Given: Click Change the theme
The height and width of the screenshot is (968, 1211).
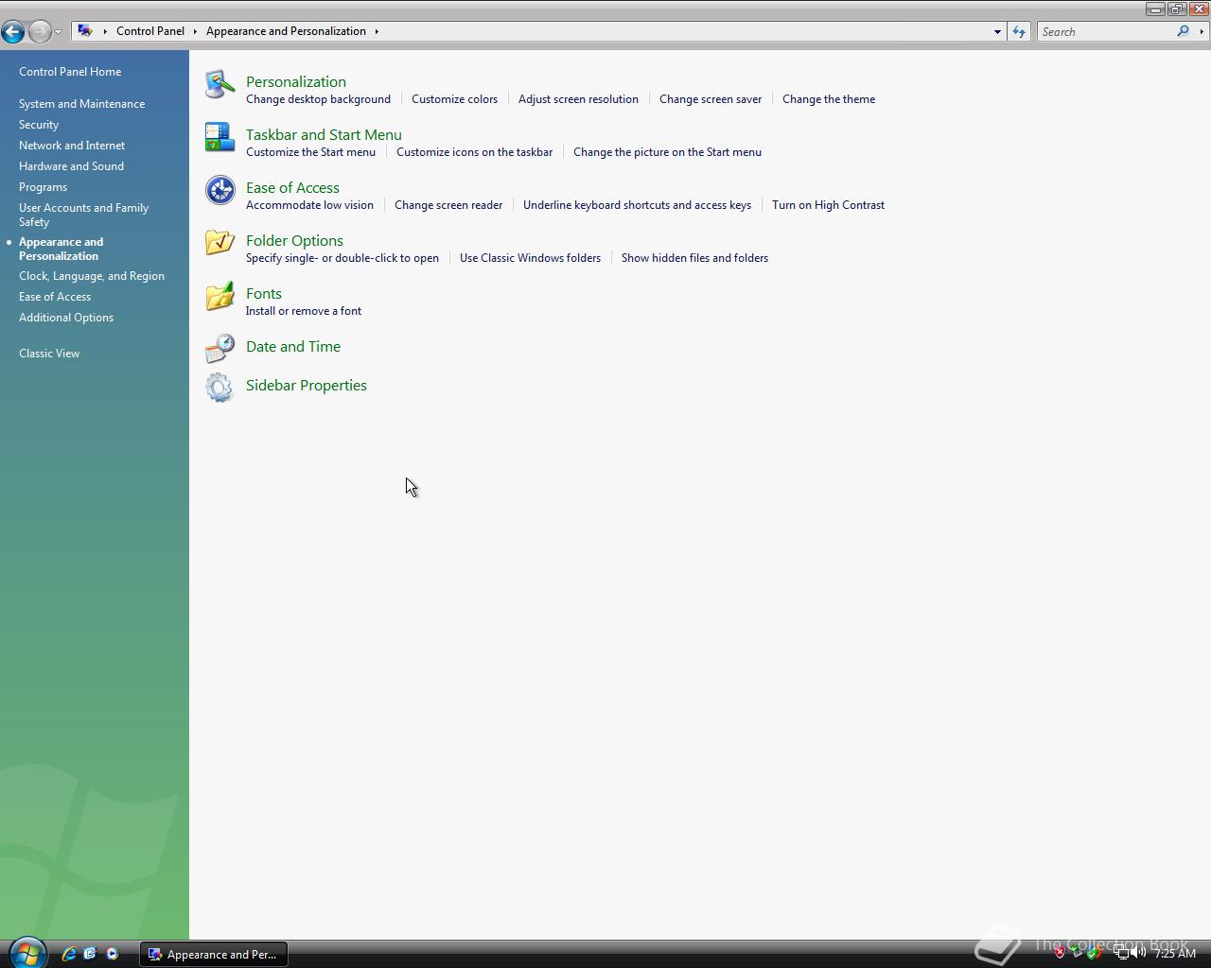Looking at the screenshot, I should pos(829,99).
